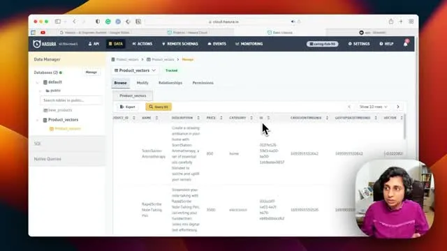The image size is (447, 251).
Task: Switch to the Relationships tab
Action: [170, 83]
